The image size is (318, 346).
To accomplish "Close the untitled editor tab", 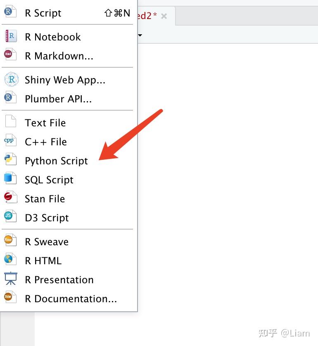I will pyautogui.click(x=164, y=16).
